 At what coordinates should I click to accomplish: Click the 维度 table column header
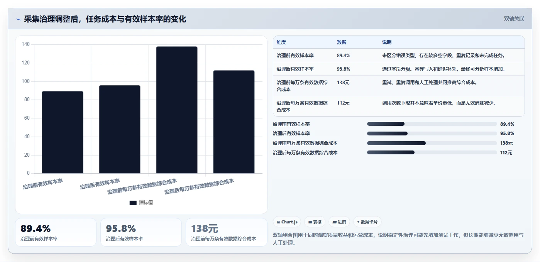coord(281,42)
